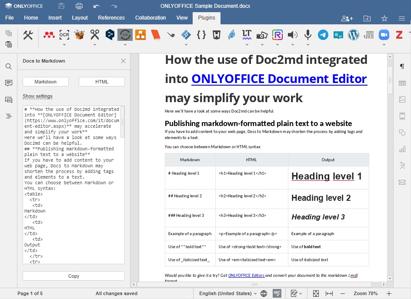Start the Speech microphone plugin
This screenshot has width=411, height=299.
click(308, 35)
